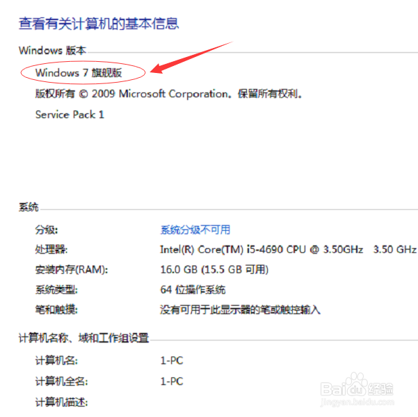Click the 计算机全名: label
The image size is (418, 417).
(x=62, y=382)
